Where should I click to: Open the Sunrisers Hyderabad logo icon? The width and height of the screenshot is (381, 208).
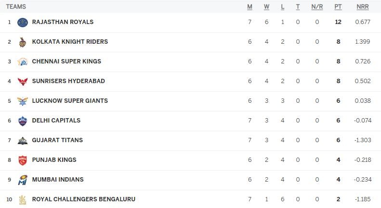pos(23,82)
